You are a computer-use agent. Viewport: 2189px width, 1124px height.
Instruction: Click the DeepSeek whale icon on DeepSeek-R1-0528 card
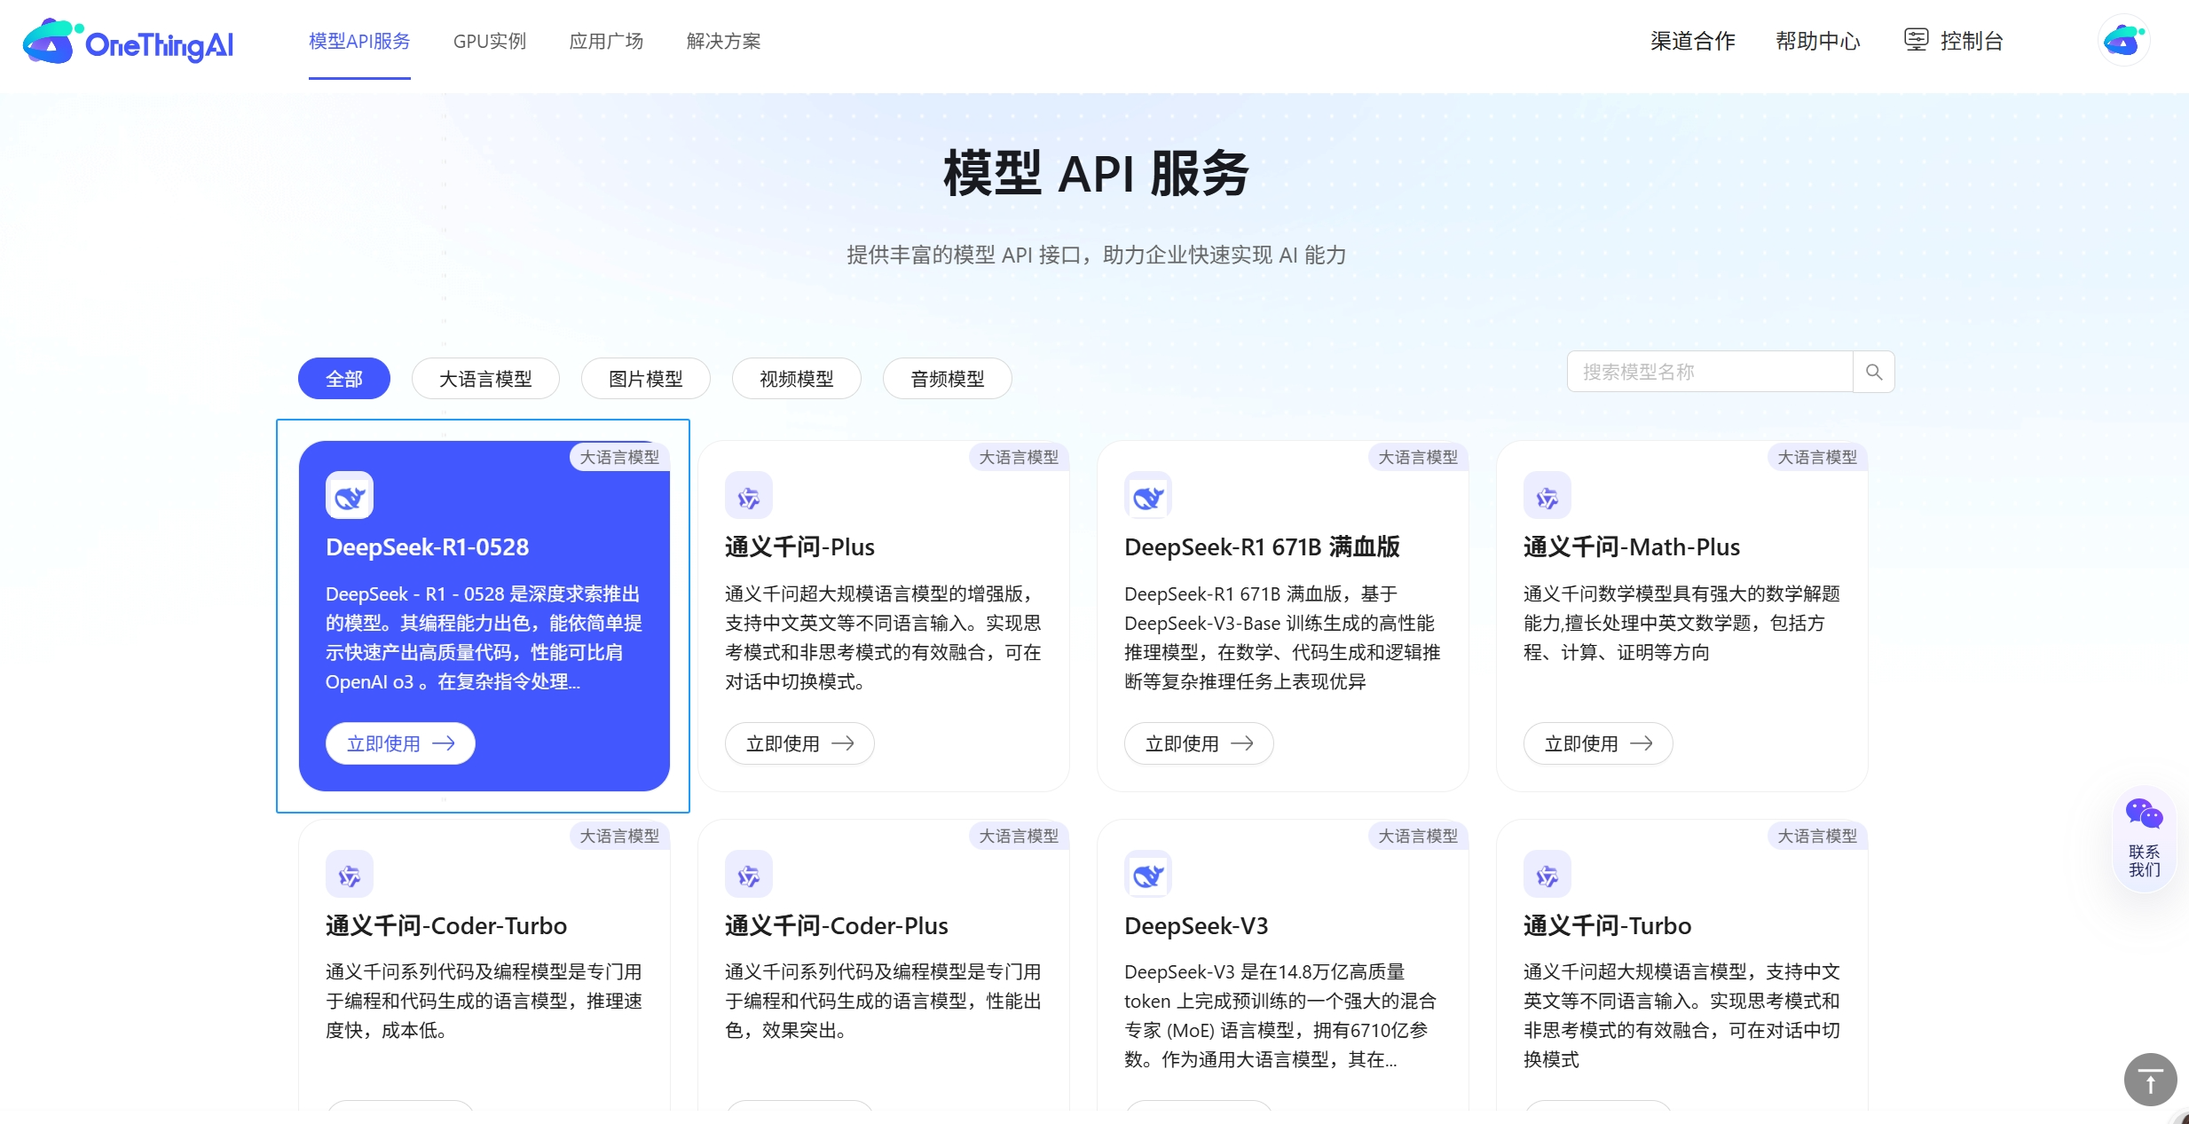(349, 495)
